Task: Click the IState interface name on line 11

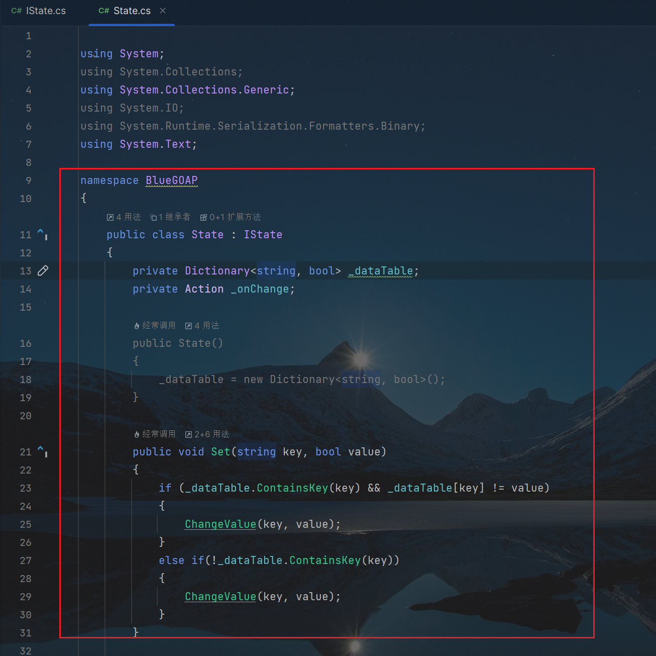Action: tap(263, 235)
